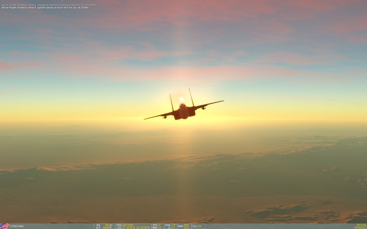This screenshot has width=367, height=229.
Task: Click the US flag icon in status bar
Action: pyautogui.click(x=5, y=226)
